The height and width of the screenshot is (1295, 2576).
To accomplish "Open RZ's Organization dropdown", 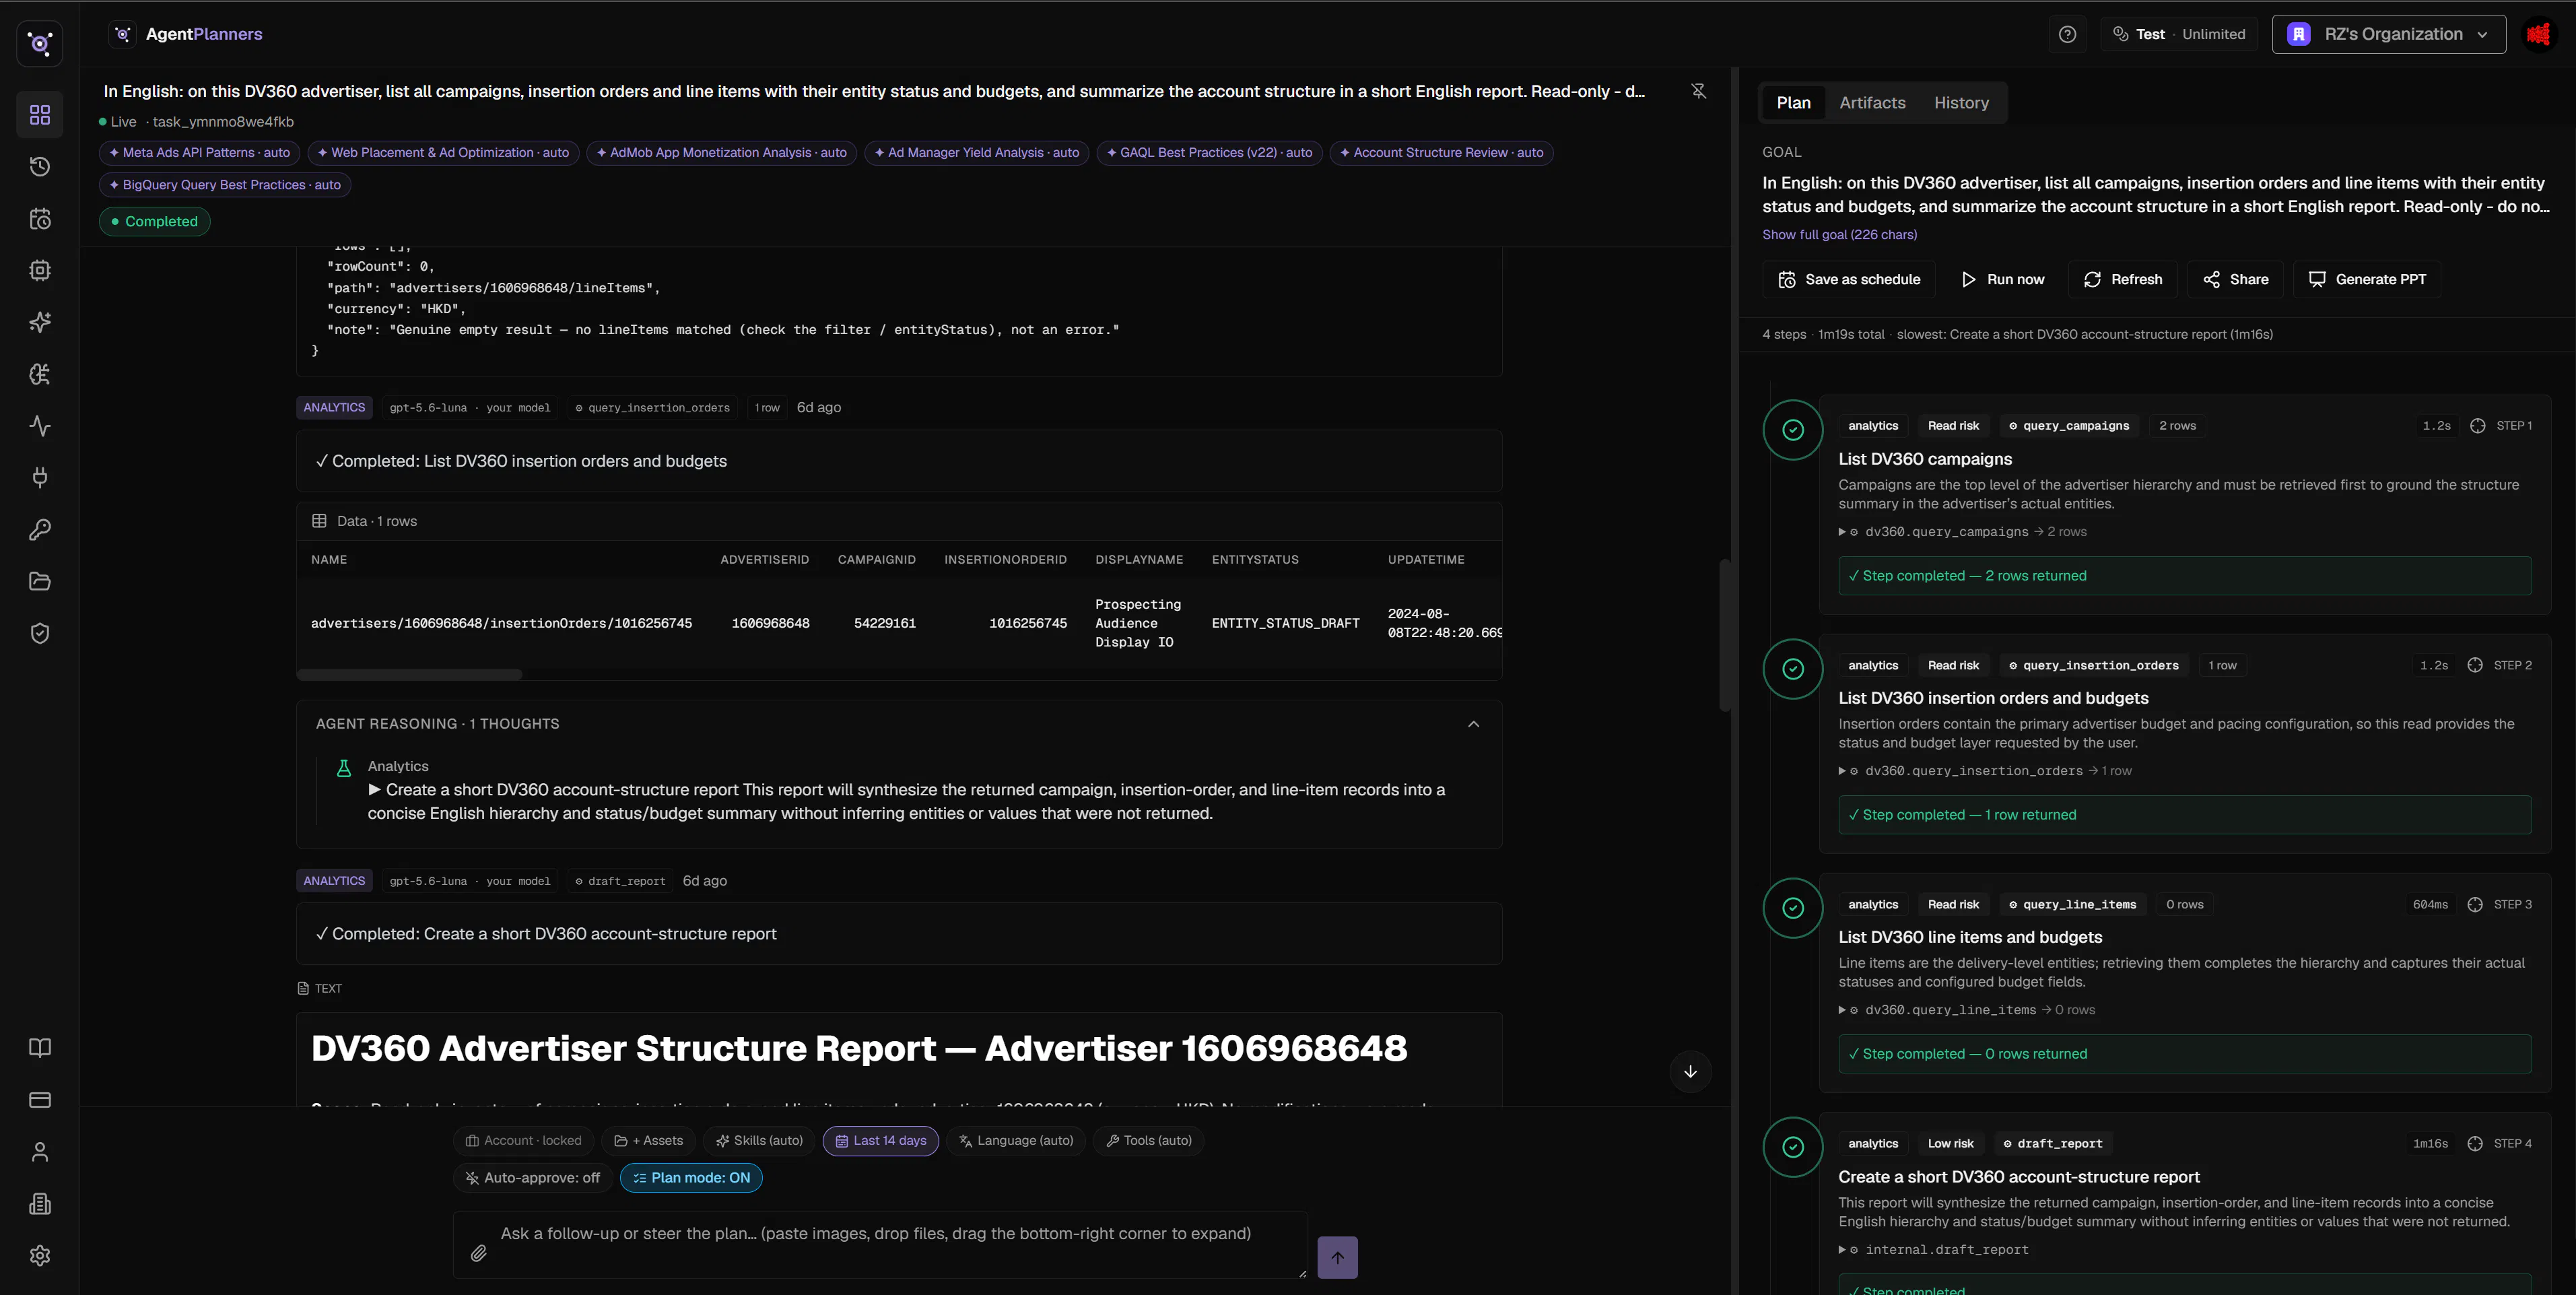I will [x=2388, y=34].
